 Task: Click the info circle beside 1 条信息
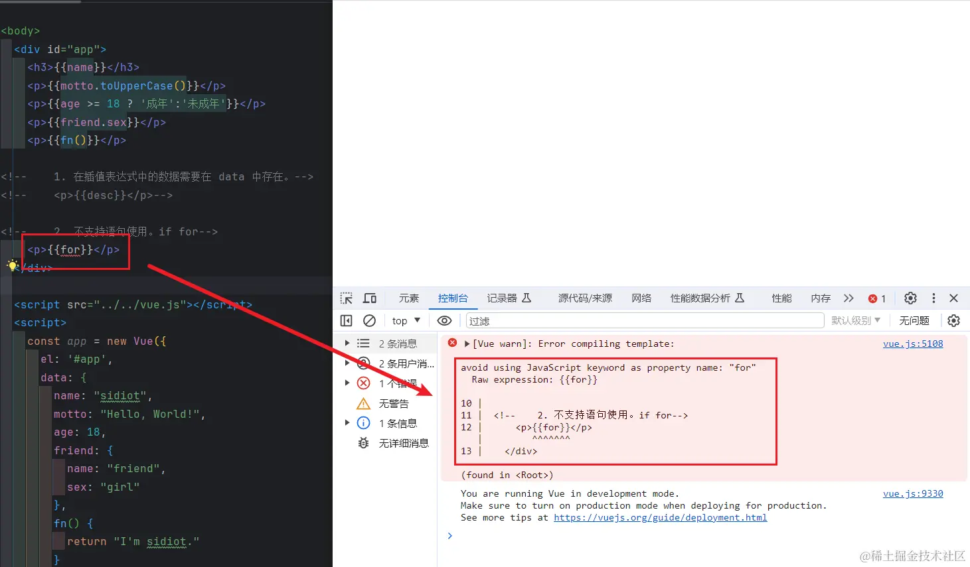pos(363,423)
